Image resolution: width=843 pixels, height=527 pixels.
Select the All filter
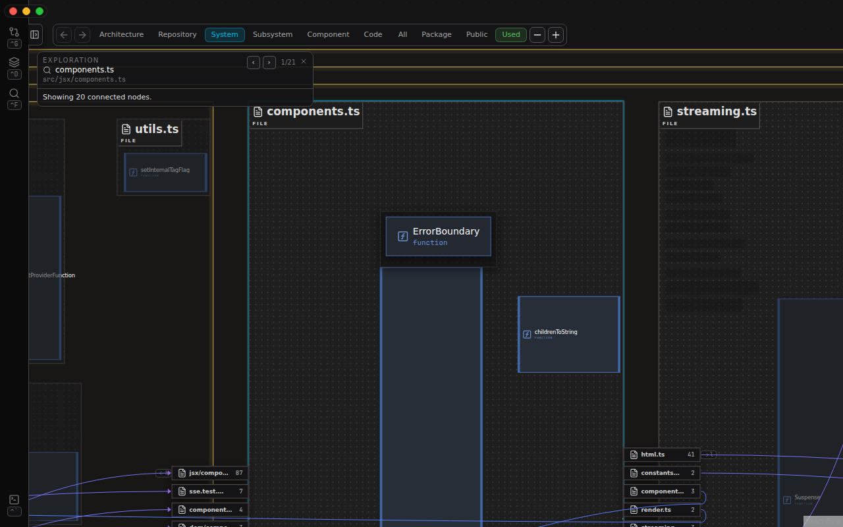pyautogui.click(x=402, y=34)
